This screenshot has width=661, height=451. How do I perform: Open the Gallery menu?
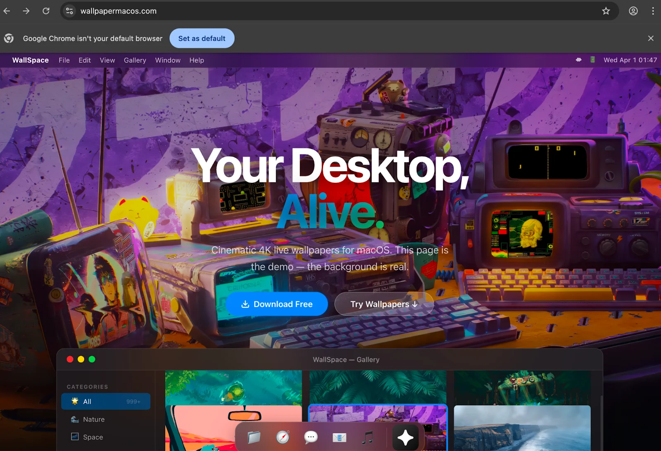point(135,60)
